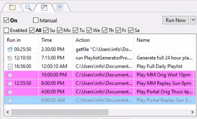Select Play MM Replay Sun 8pm event
Viewport: 197px width, 119px height.
(x=164, y=83)
